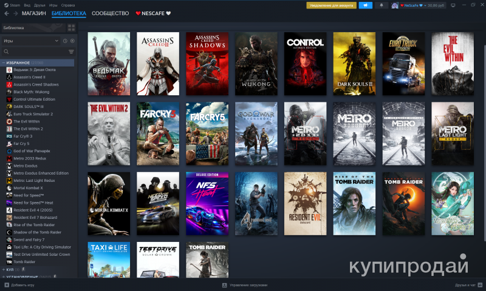Open the downloads manager icon

click(x=224, y=285)
